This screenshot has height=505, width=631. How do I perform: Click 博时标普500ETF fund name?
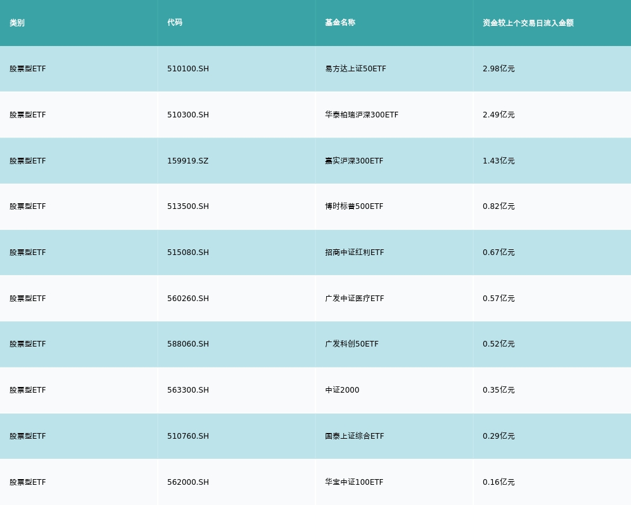click(x=354, y=206)
